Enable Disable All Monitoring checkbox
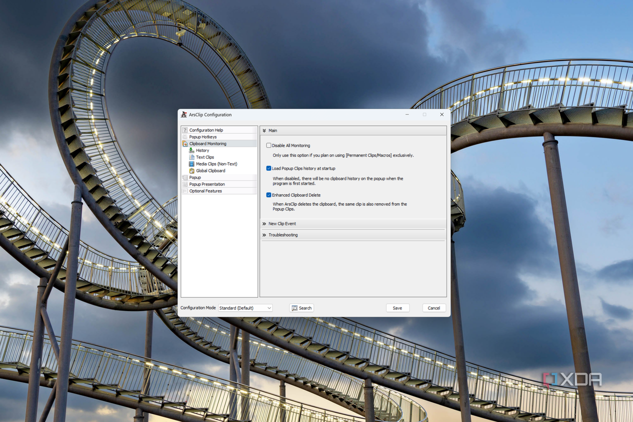The width and height of the screenshot is (633, 422). [x=268, y=145]
